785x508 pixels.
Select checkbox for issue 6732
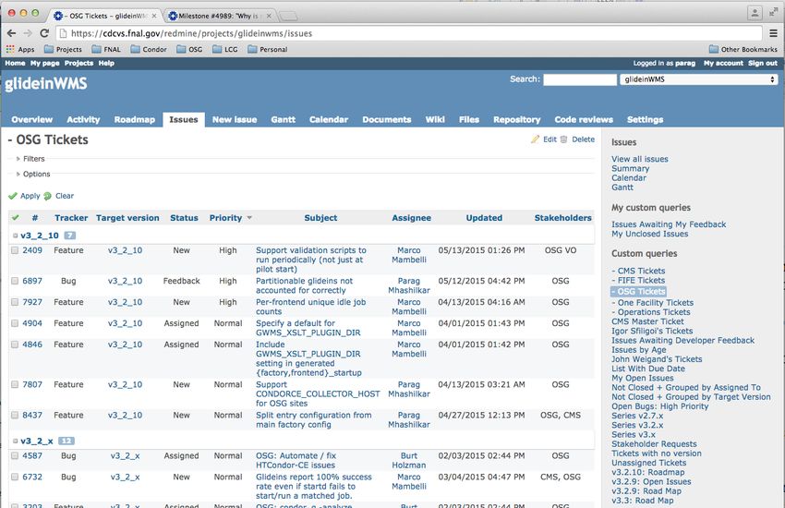[x=15, y=477]
